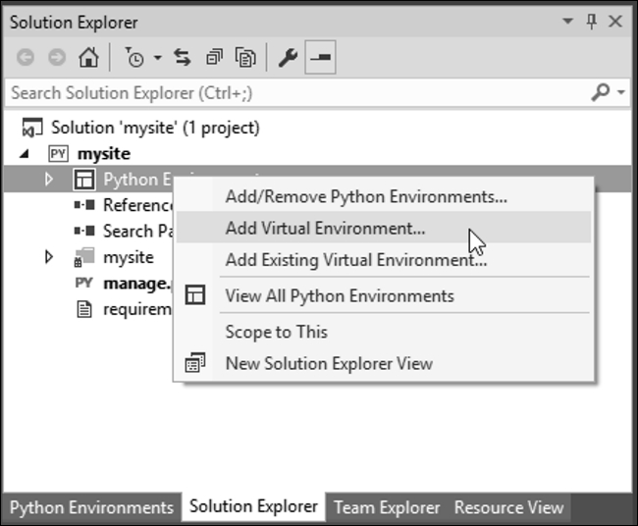This screenshot has height=526, width=638.
Task: Select Solution 'mysite' (1 project) node
Action: pos(155,128)
